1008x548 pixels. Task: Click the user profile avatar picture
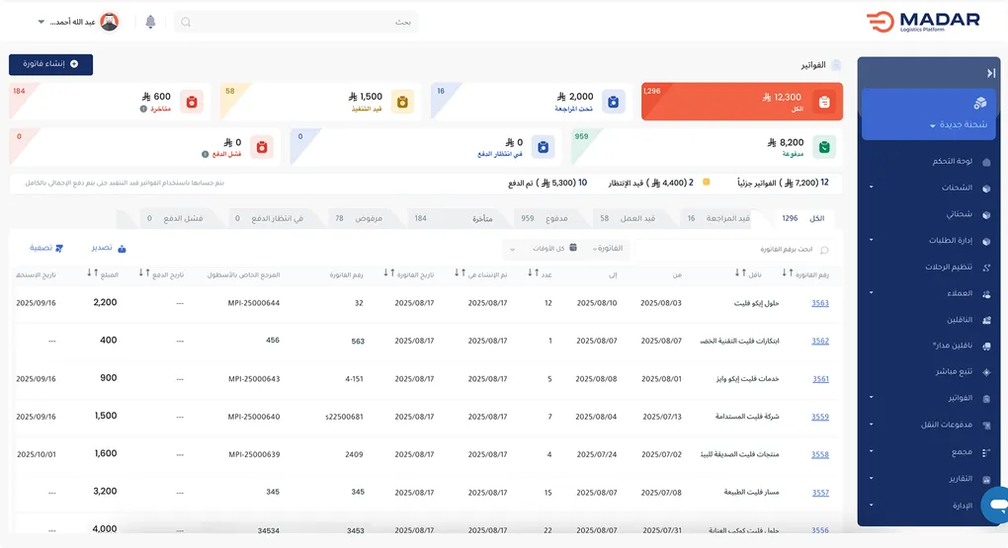[x=110, y=22]
